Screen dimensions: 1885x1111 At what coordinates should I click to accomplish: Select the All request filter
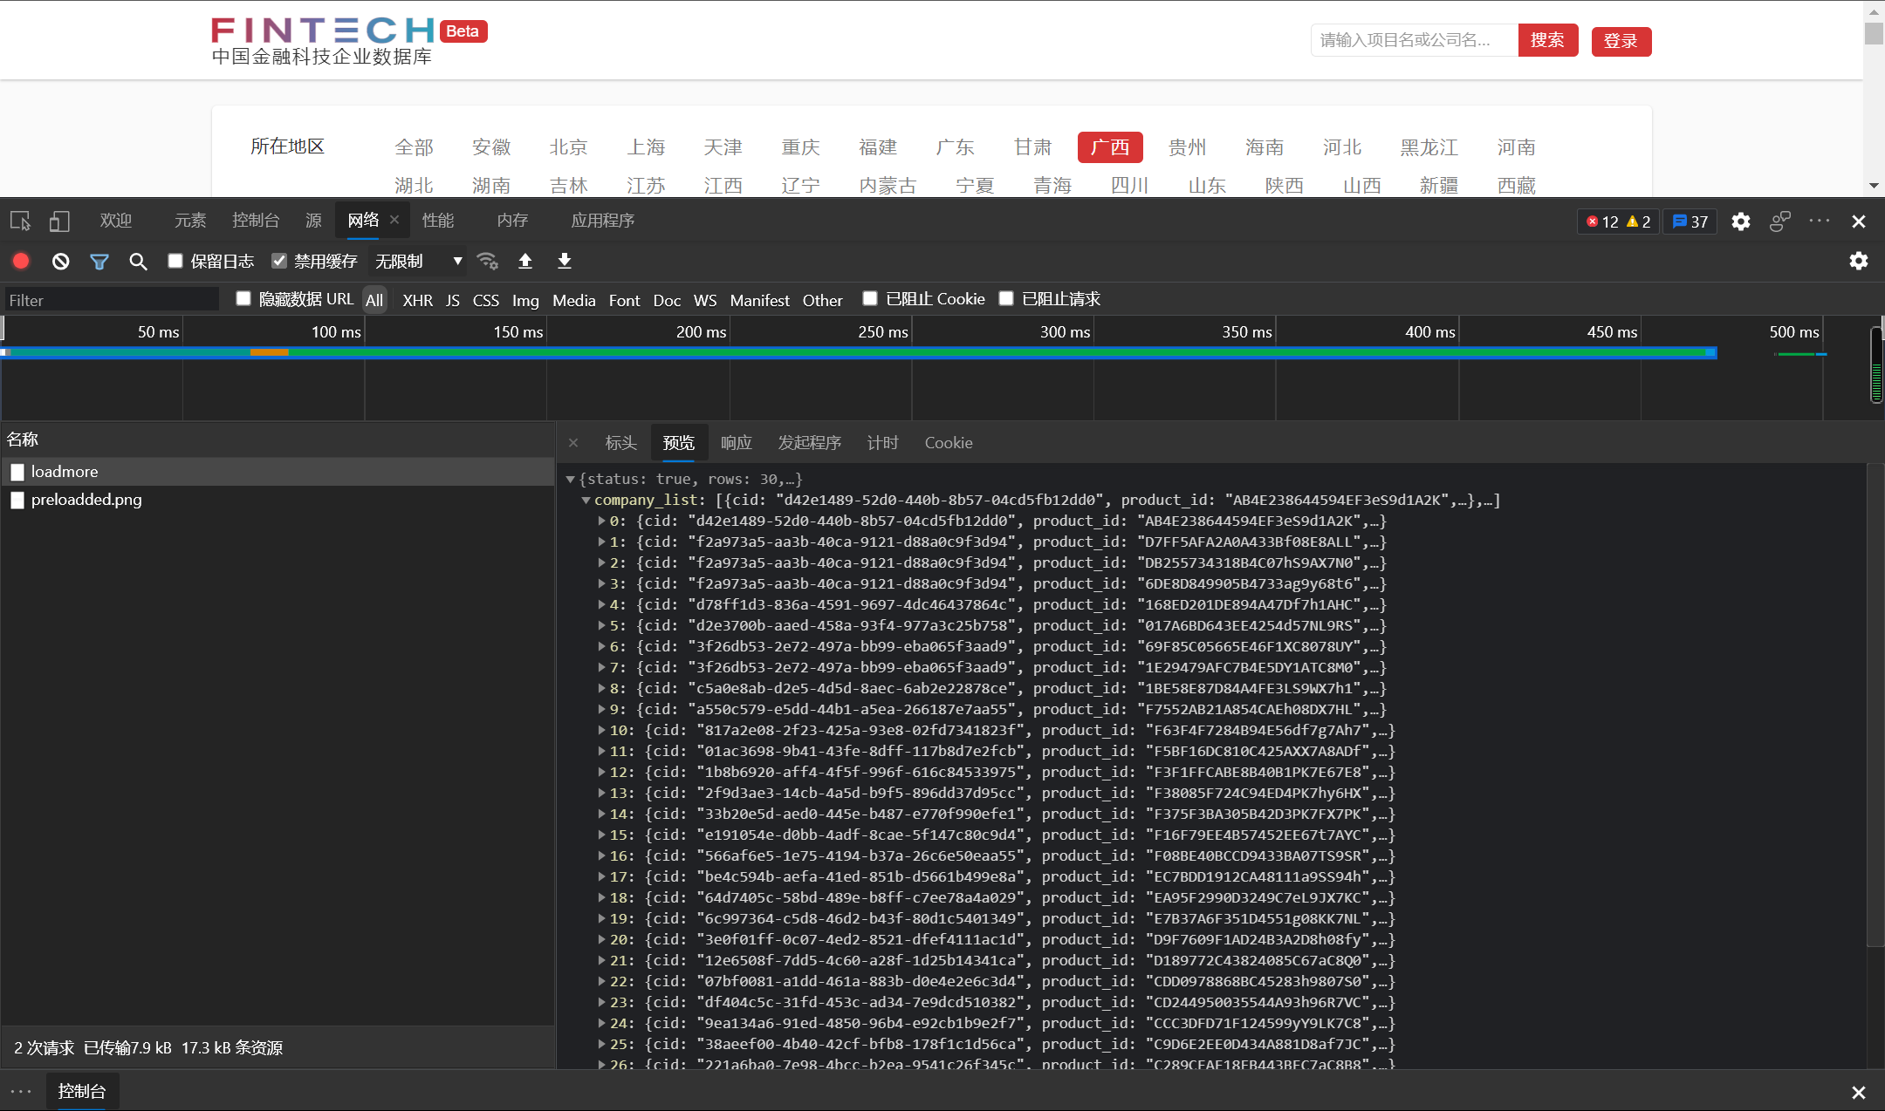tap(374, 300)
